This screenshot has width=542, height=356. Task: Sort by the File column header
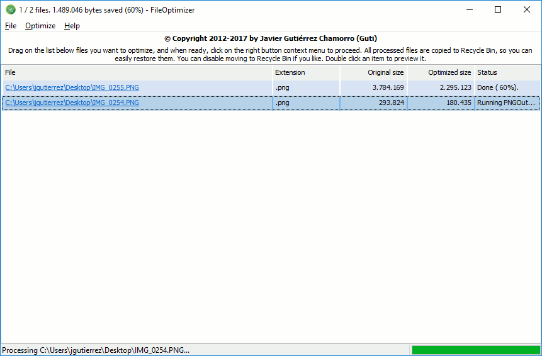137,72
